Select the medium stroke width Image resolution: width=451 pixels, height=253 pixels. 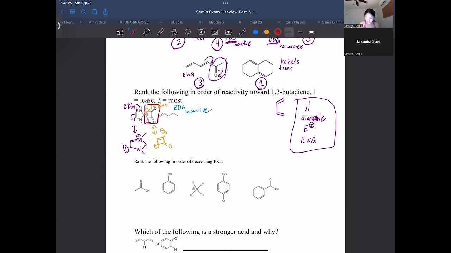pyautogui.click(x=300, y=32)
